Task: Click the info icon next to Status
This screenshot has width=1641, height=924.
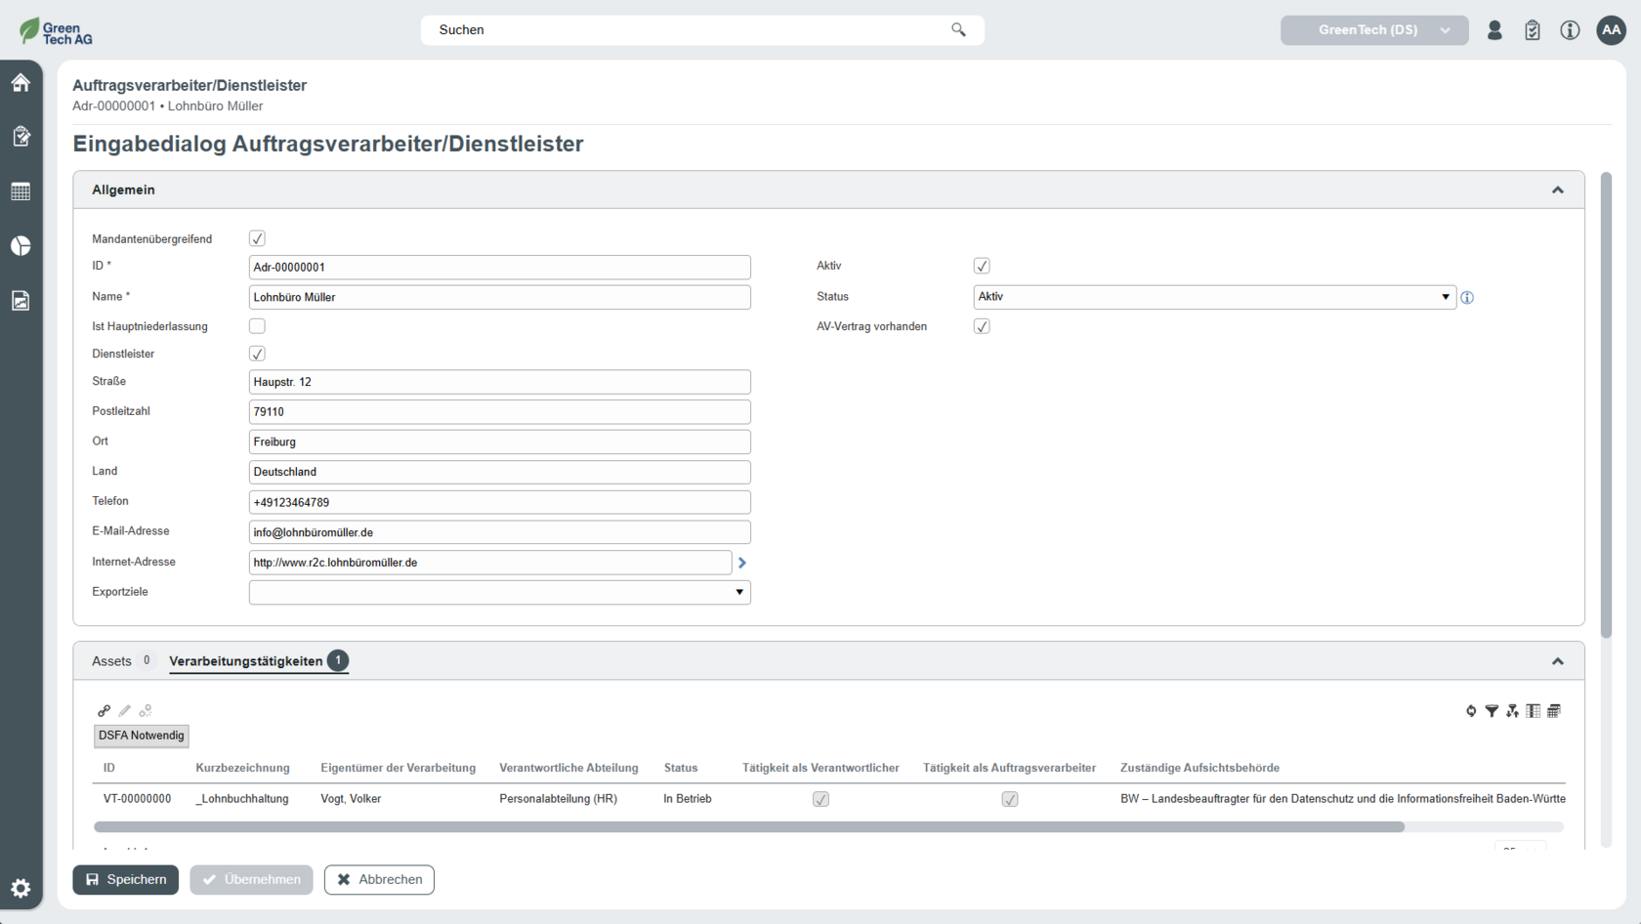Action: [x=1467, y=298]
